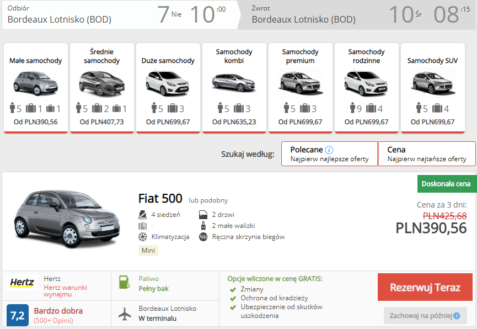
Task: Click the manual gearbox icon
Action: 203,237
